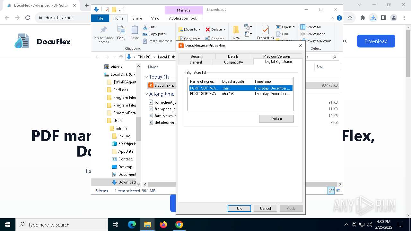Screen dimensions: 411x231
Task: Open the Move to dropdown
Action: [189, 30]
